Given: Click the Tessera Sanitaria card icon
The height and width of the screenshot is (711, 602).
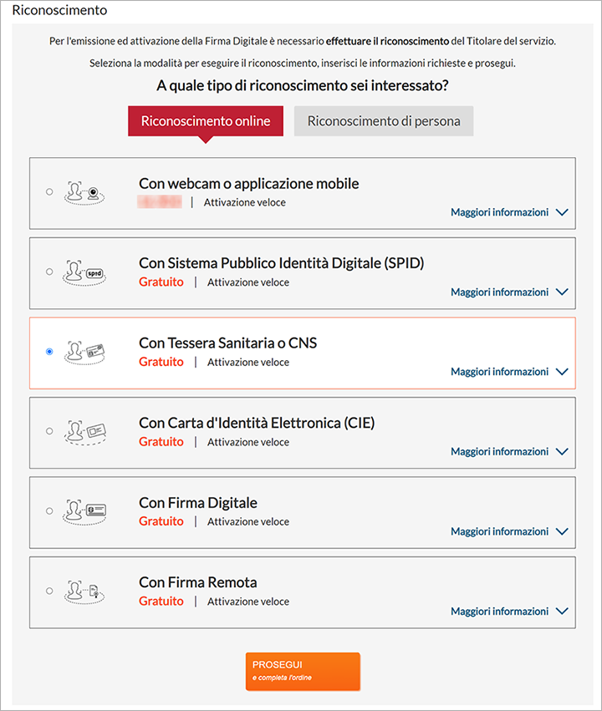Looking at the screenshot, I should (x=84, y=353).
